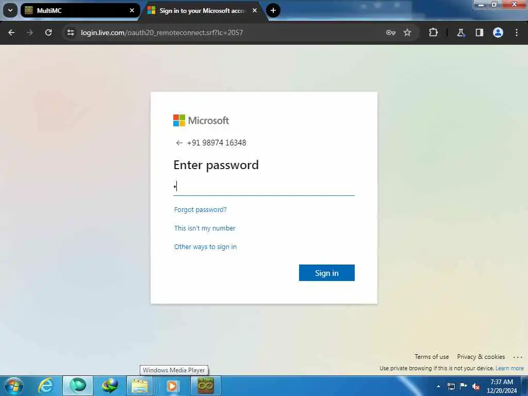The image size is (528, 396).
Task: Click the Learn more link
Action: (509, 368)
